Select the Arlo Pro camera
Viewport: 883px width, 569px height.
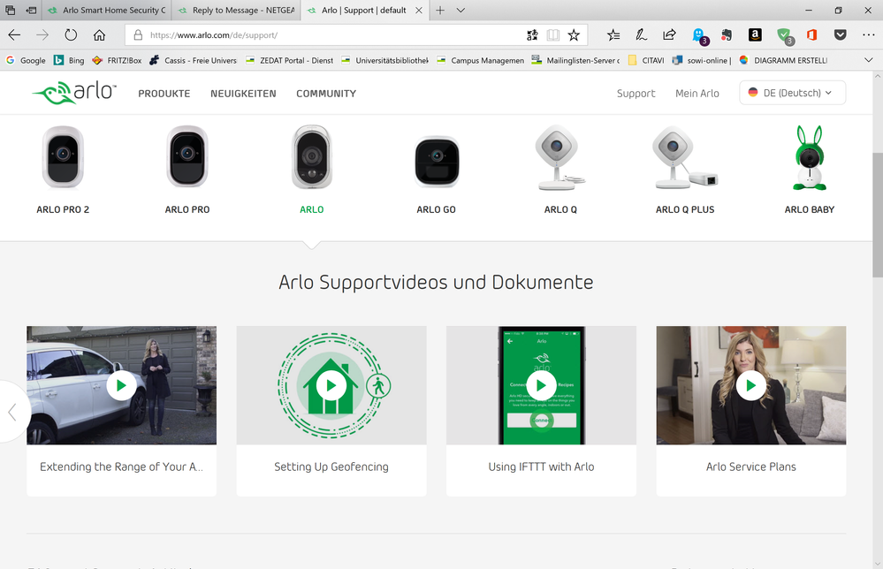[187, 169]
